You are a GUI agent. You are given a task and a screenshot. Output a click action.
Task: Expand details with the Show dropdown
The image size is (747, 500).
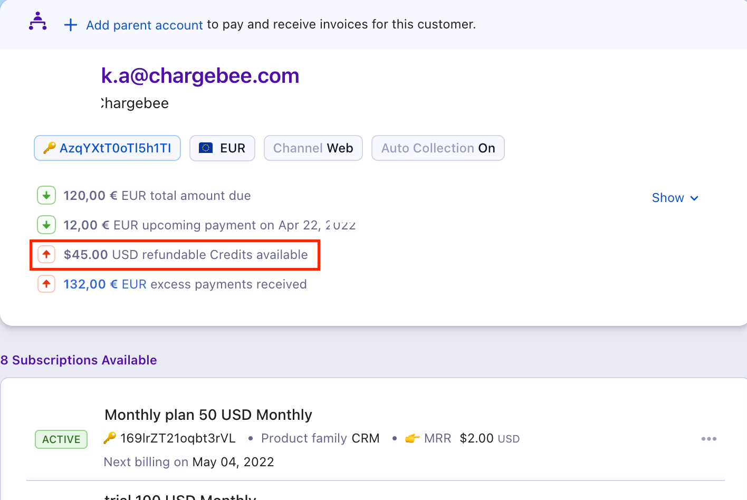click(668, 198)
